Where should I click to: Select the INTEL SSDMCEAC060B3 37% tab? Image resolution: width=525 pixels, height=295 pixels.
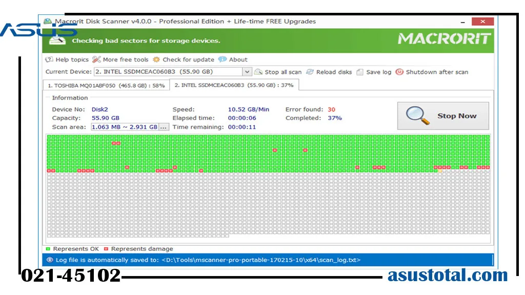(234, 85)
